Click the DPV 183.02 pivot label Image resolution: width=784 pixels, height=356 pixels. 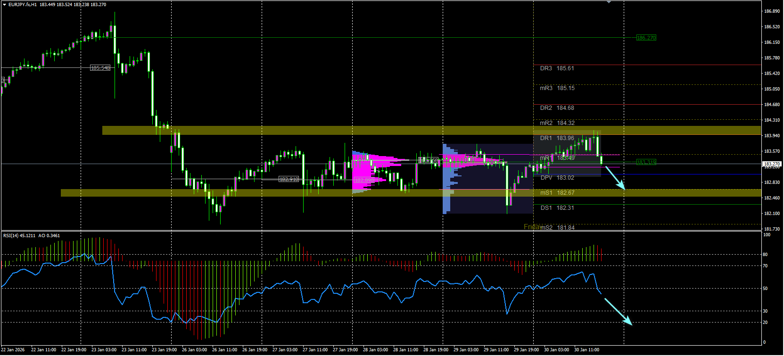point(557,178)
